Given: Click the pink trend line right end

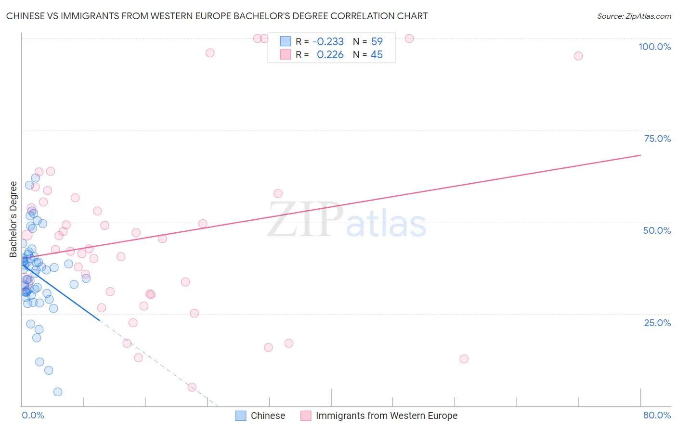Looking at the screenshot, I should 639,155.
